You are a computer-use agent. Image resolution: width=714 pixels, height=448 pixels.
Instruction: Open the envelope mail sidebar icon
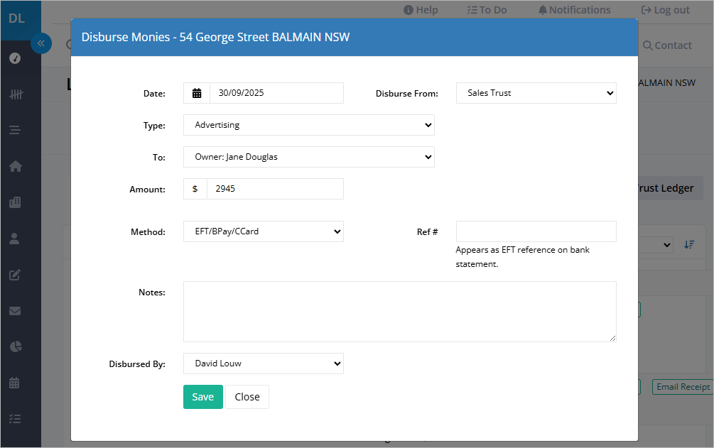[15, 311]
